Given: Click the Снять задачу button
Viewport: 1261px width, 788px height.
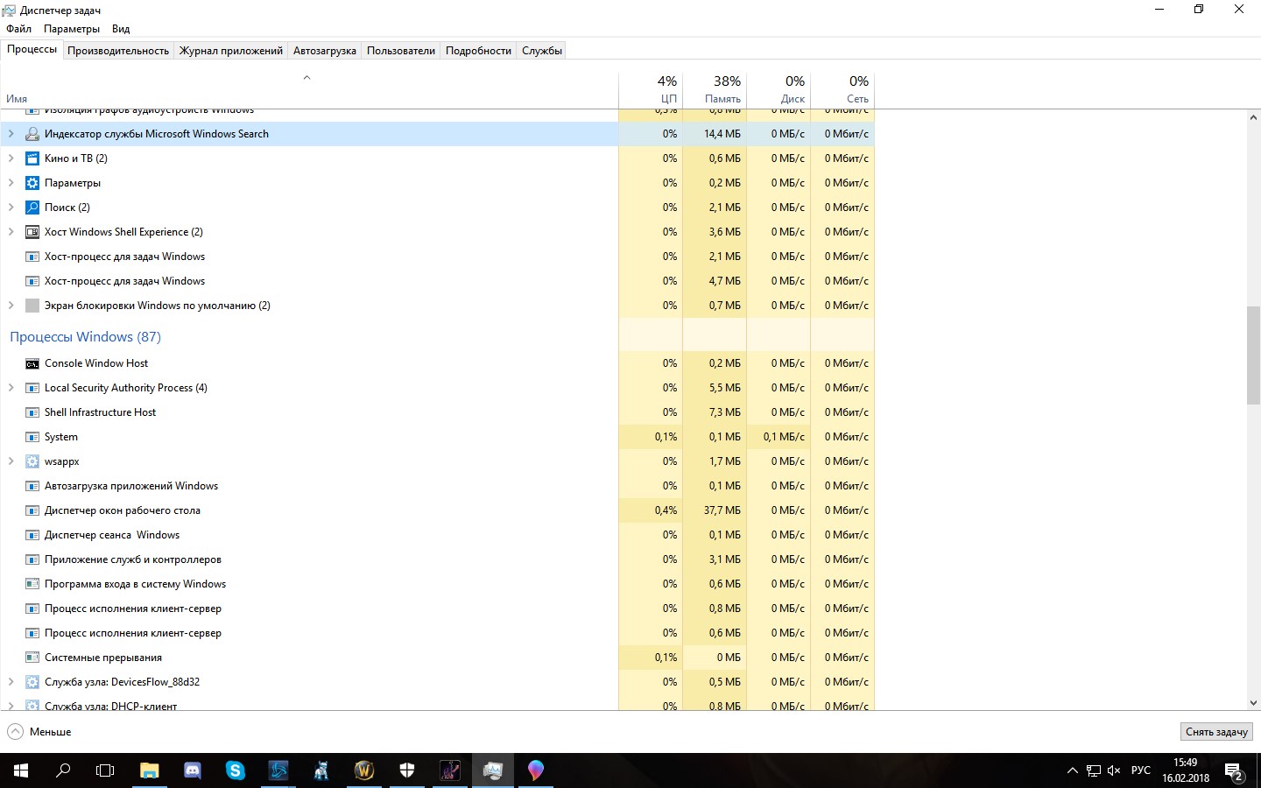Looking at the screenshot, I should [1216, 732].
